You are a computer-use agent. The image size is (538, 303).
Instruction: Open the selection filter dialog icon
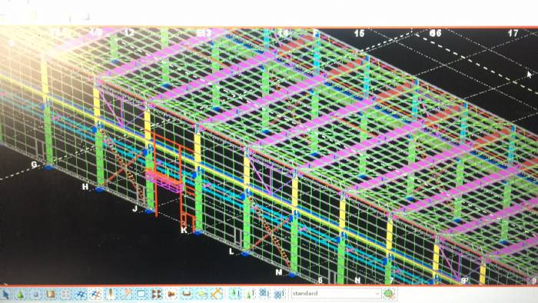(x=389, y=294)
